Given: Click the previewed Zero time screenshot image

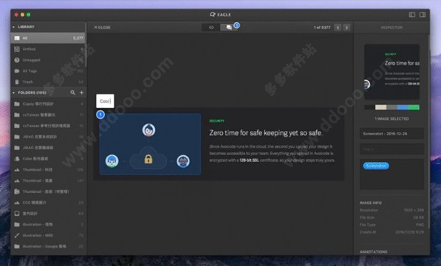Looking at the screenshot, I should pos(219,144).
